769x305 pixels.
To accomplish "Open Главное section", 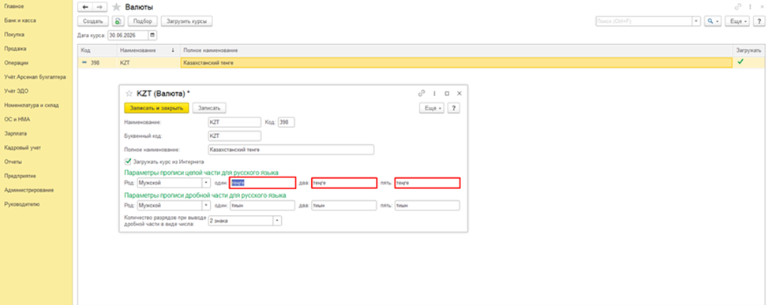I will point(13,6).
